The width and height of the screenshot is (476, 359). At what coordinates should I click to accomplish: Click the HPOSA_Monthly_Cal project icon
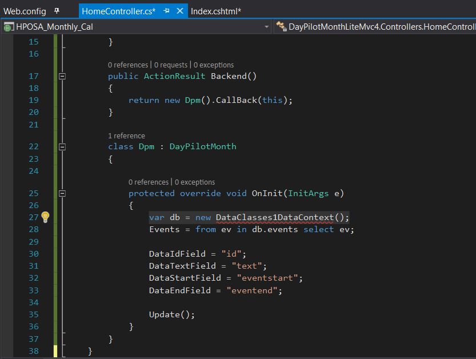tap(8, 27)
